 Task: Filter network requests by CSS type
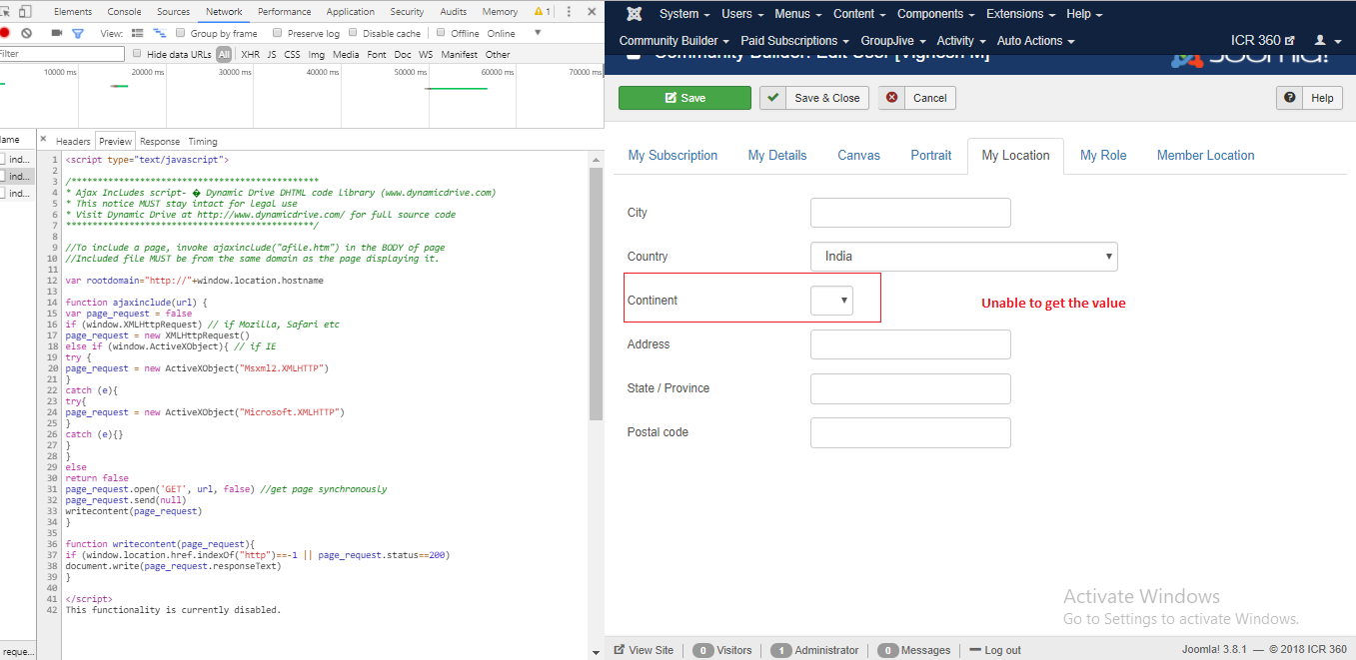[292, 54]
